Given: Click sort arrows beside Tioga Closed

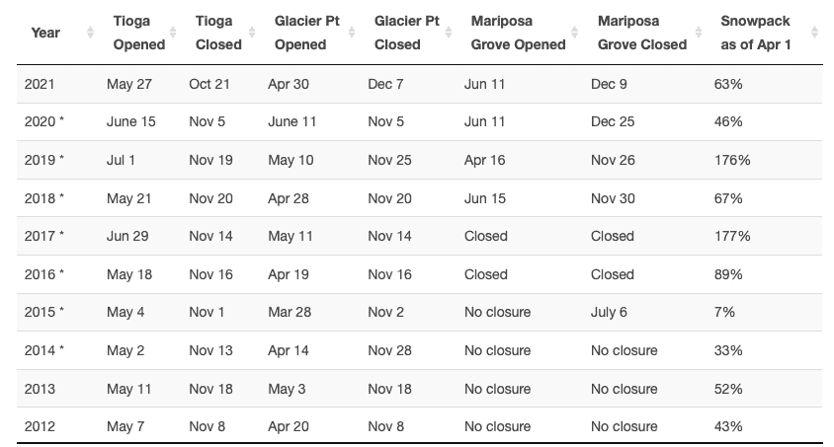Looking at the screenshot, I should point(252,33).
